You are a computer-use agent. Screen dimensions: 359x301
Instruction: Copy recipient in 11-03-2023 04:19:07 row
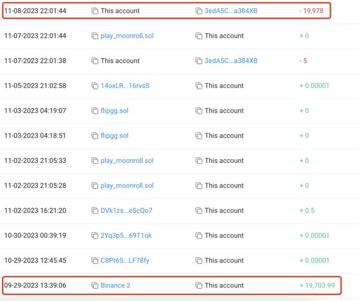tap(199, 111)
